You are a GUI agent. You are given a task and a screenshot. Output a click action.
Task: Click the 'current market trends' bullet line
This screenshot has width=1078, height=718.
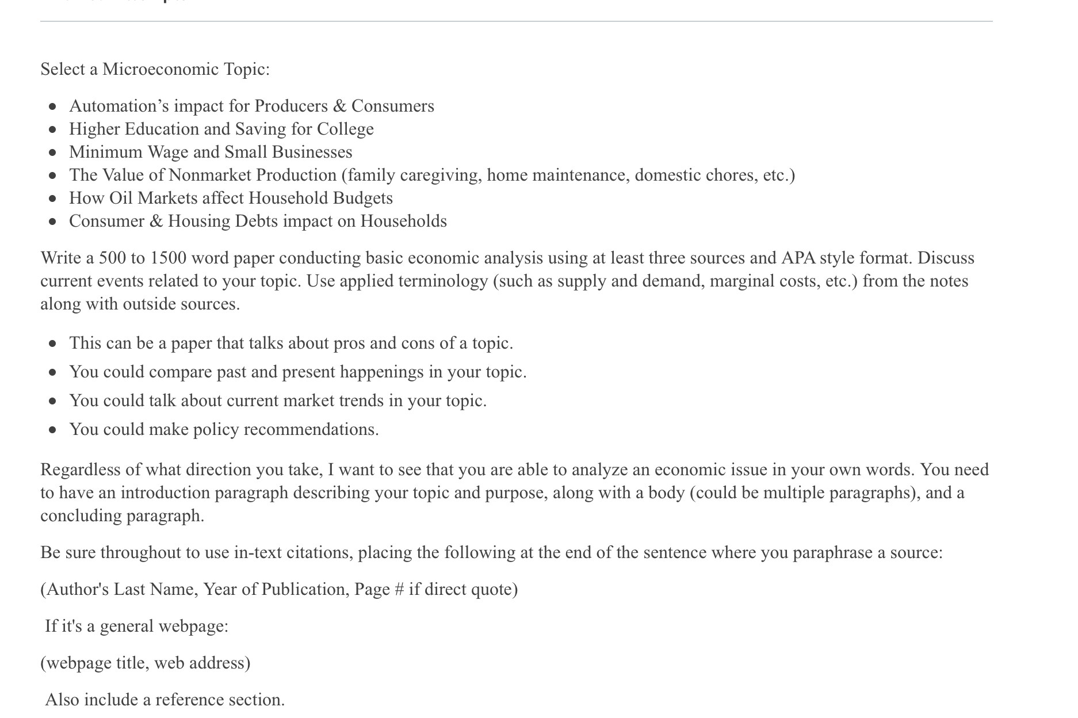click(x=278, y=401)
